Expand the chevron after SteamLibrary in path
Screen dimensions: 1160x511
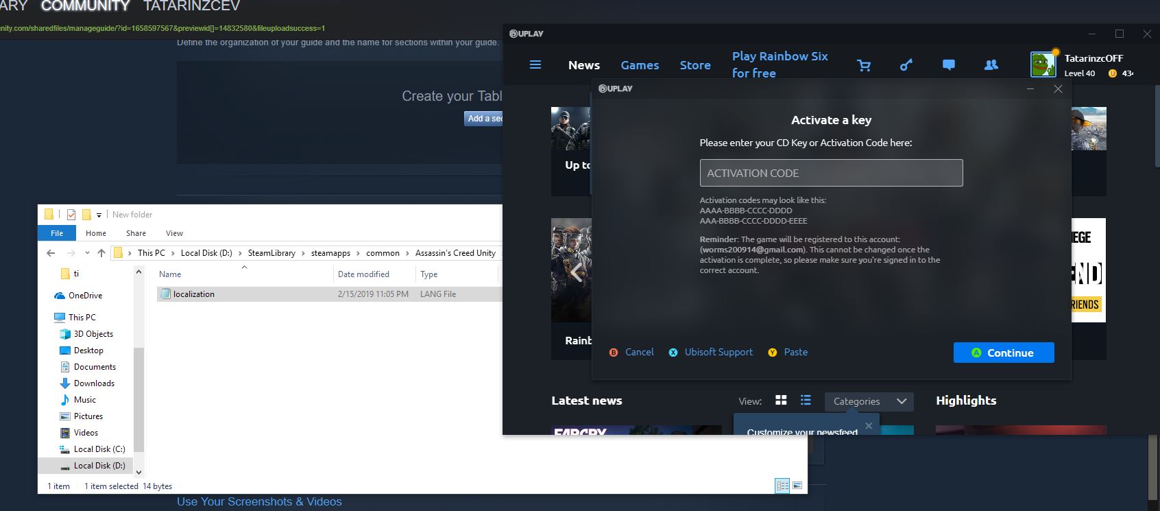click(x=303, y=253)
